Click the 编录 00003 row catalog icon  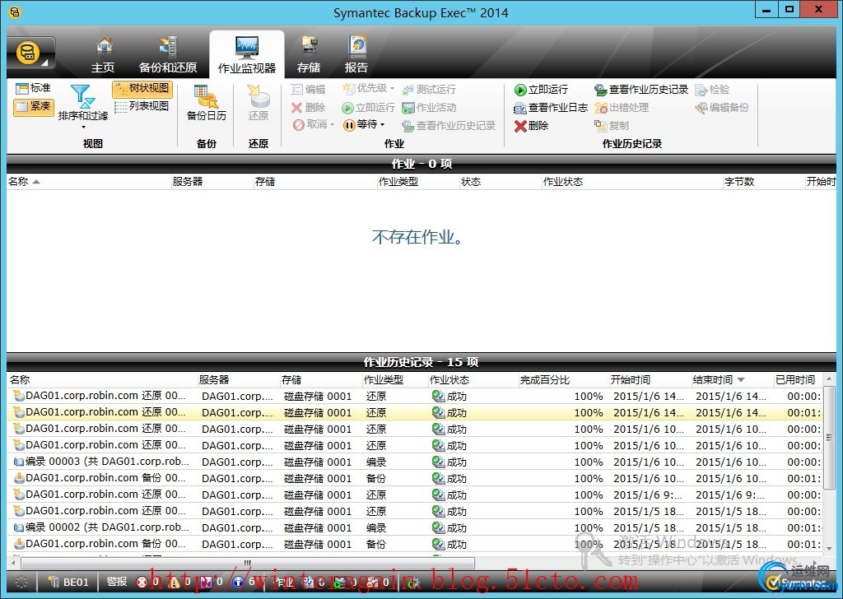tap(19, 462)
